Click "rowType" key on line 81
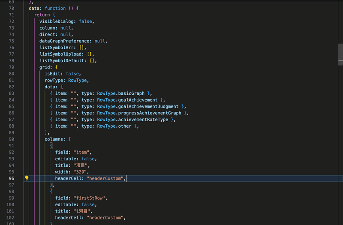The width and height of the screenshot is (343, 225). tap(54, 81)
